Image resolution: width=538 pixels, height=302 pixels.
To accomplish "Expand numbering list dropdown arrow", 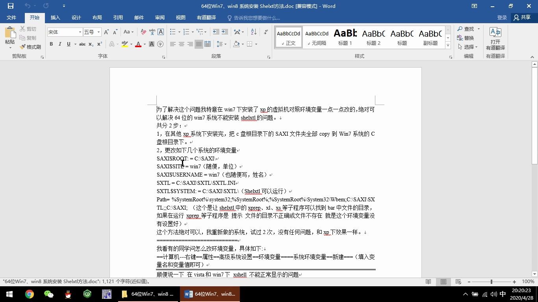I will pos(192,32).
